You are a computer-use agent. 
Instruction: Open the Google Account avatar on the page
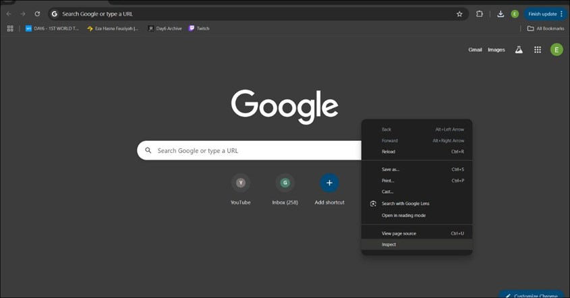point(557,50)
